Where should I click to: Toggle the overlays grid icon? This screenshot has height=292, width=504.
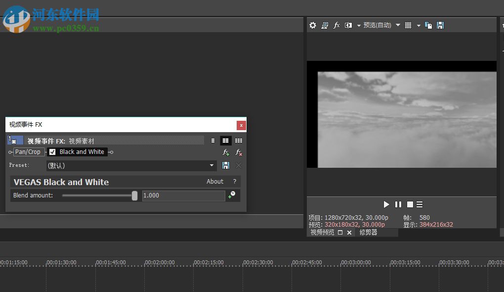(x=408, y=25)
